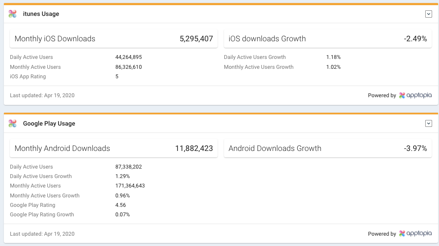Open the Apptopia logo link in the itunes Usage footer
Image resolution: width=439 pixels, height=246 pixels.
tap(415, 95)
